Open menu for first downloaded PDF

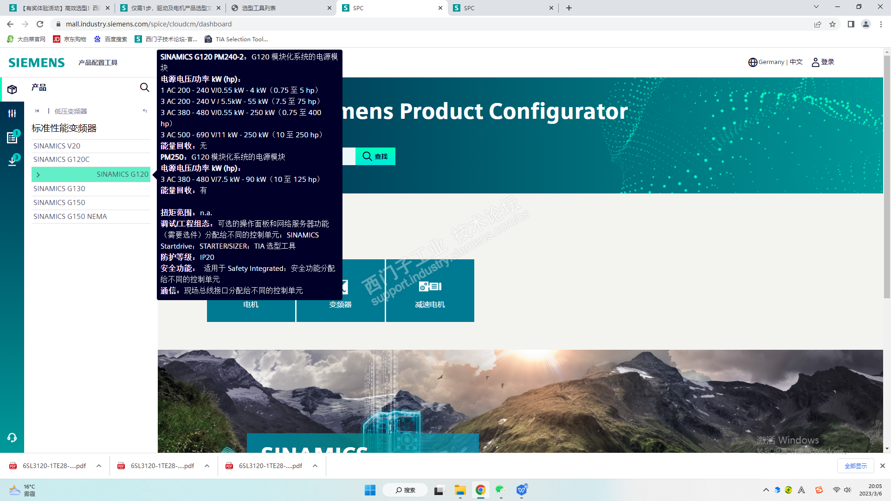[99, 466]
